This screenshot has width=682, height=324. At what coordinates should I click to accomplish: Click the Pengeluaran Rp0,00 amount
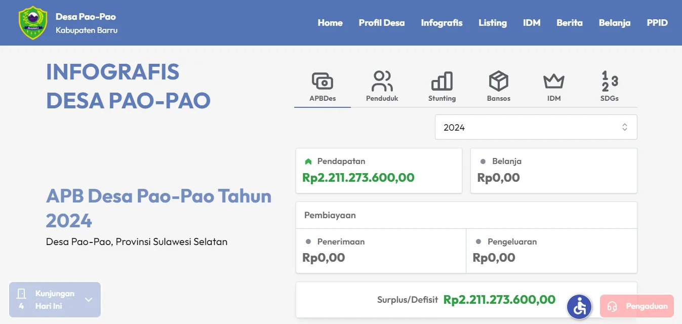tap(494, 258)
